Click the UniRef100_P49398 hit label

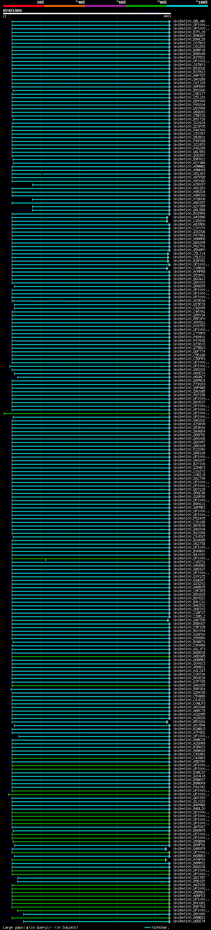(x=189, y=141)
